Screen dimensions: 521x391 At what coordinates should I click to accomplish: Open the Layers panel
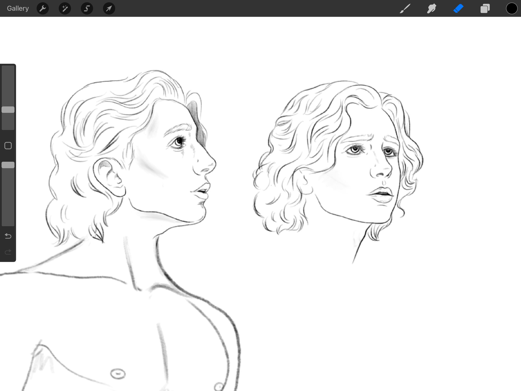coord(485,8)
